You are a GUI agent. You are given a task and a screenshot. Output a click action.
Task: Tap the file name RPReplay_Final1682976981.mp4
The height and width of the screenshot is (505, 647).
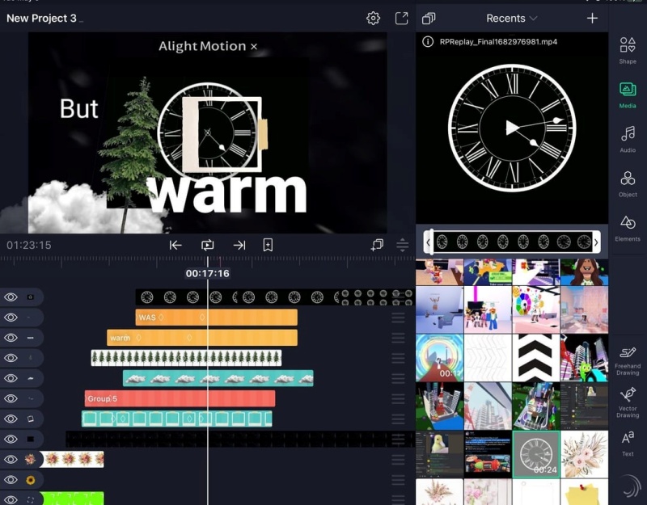498,42
